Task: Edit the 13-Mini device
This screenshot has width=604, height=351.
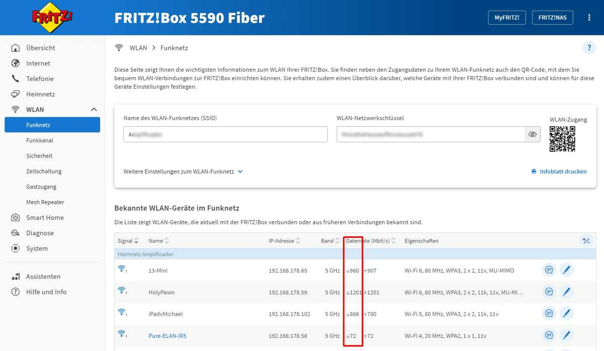Action: pos(567,271)
